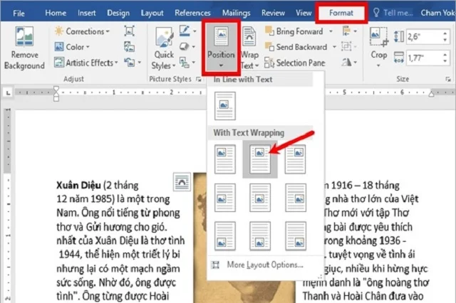Click the Layout Options icon beside the picture
Screen dimensions: 456x303
pos(182,182)
